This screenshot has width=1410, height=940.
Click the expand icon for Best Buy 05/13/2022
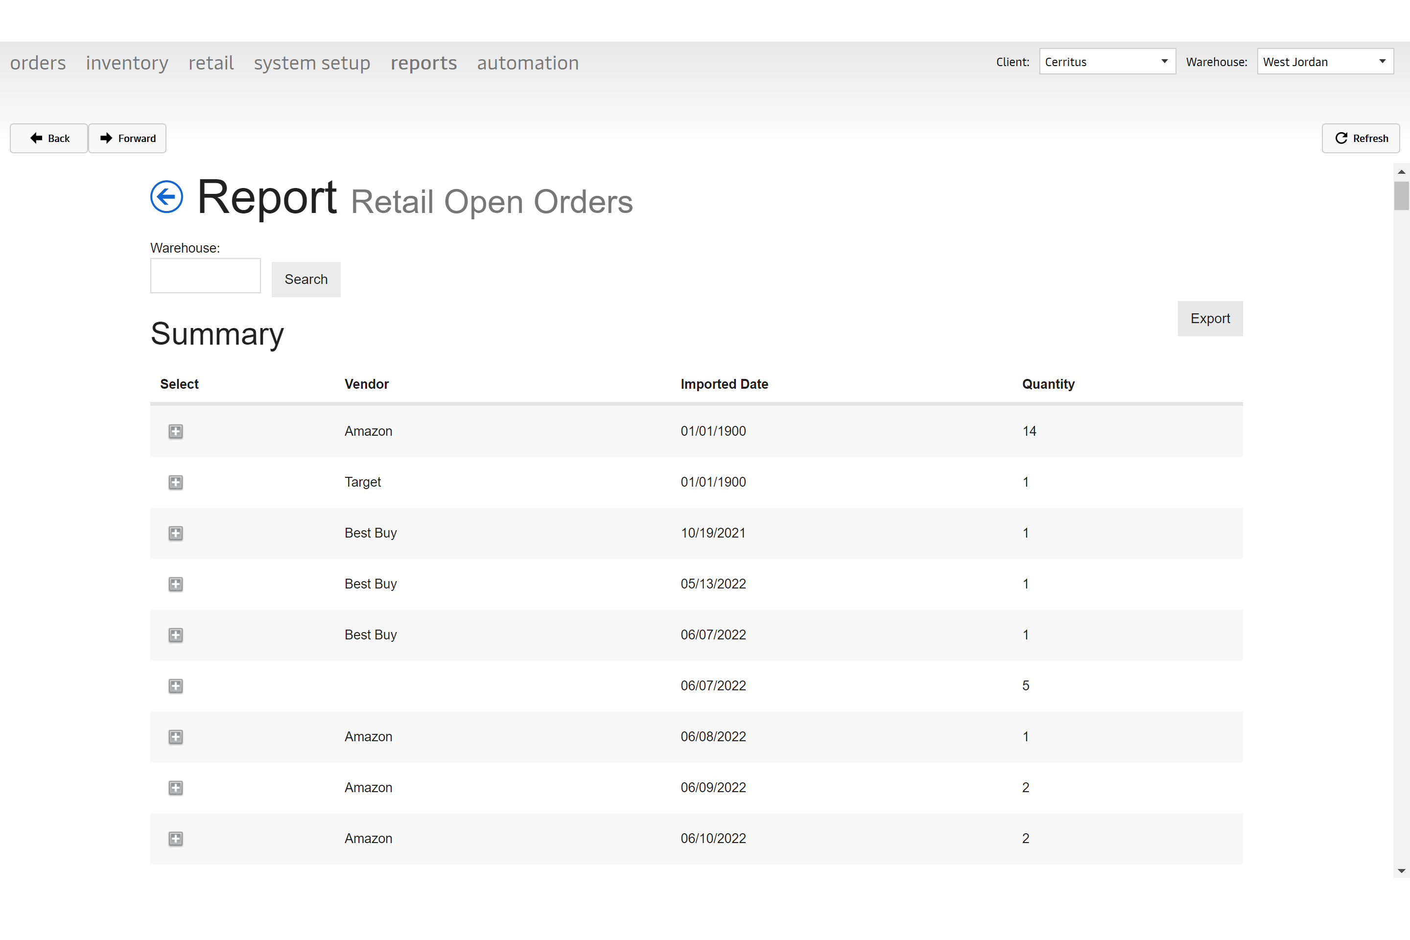[x=176, y=583]
